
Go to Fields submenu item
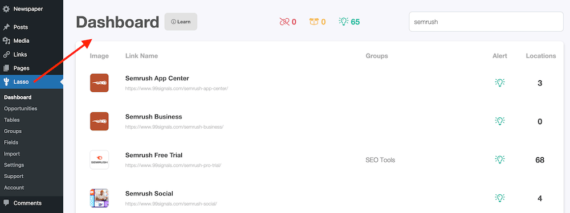pyautogui.click(x=11, y=142)
